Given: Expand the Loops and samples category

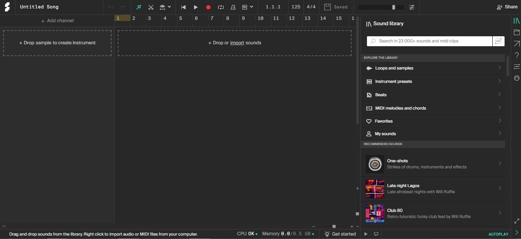Looking at the screenshot, I should 433,68.
